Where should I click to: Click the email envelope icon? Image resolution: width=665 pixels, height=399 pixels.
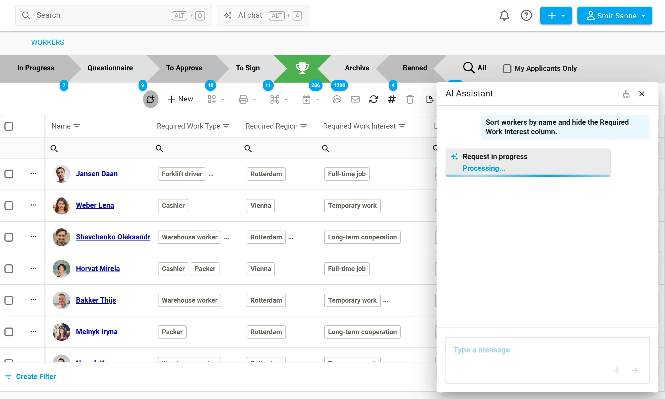(355, 99)
